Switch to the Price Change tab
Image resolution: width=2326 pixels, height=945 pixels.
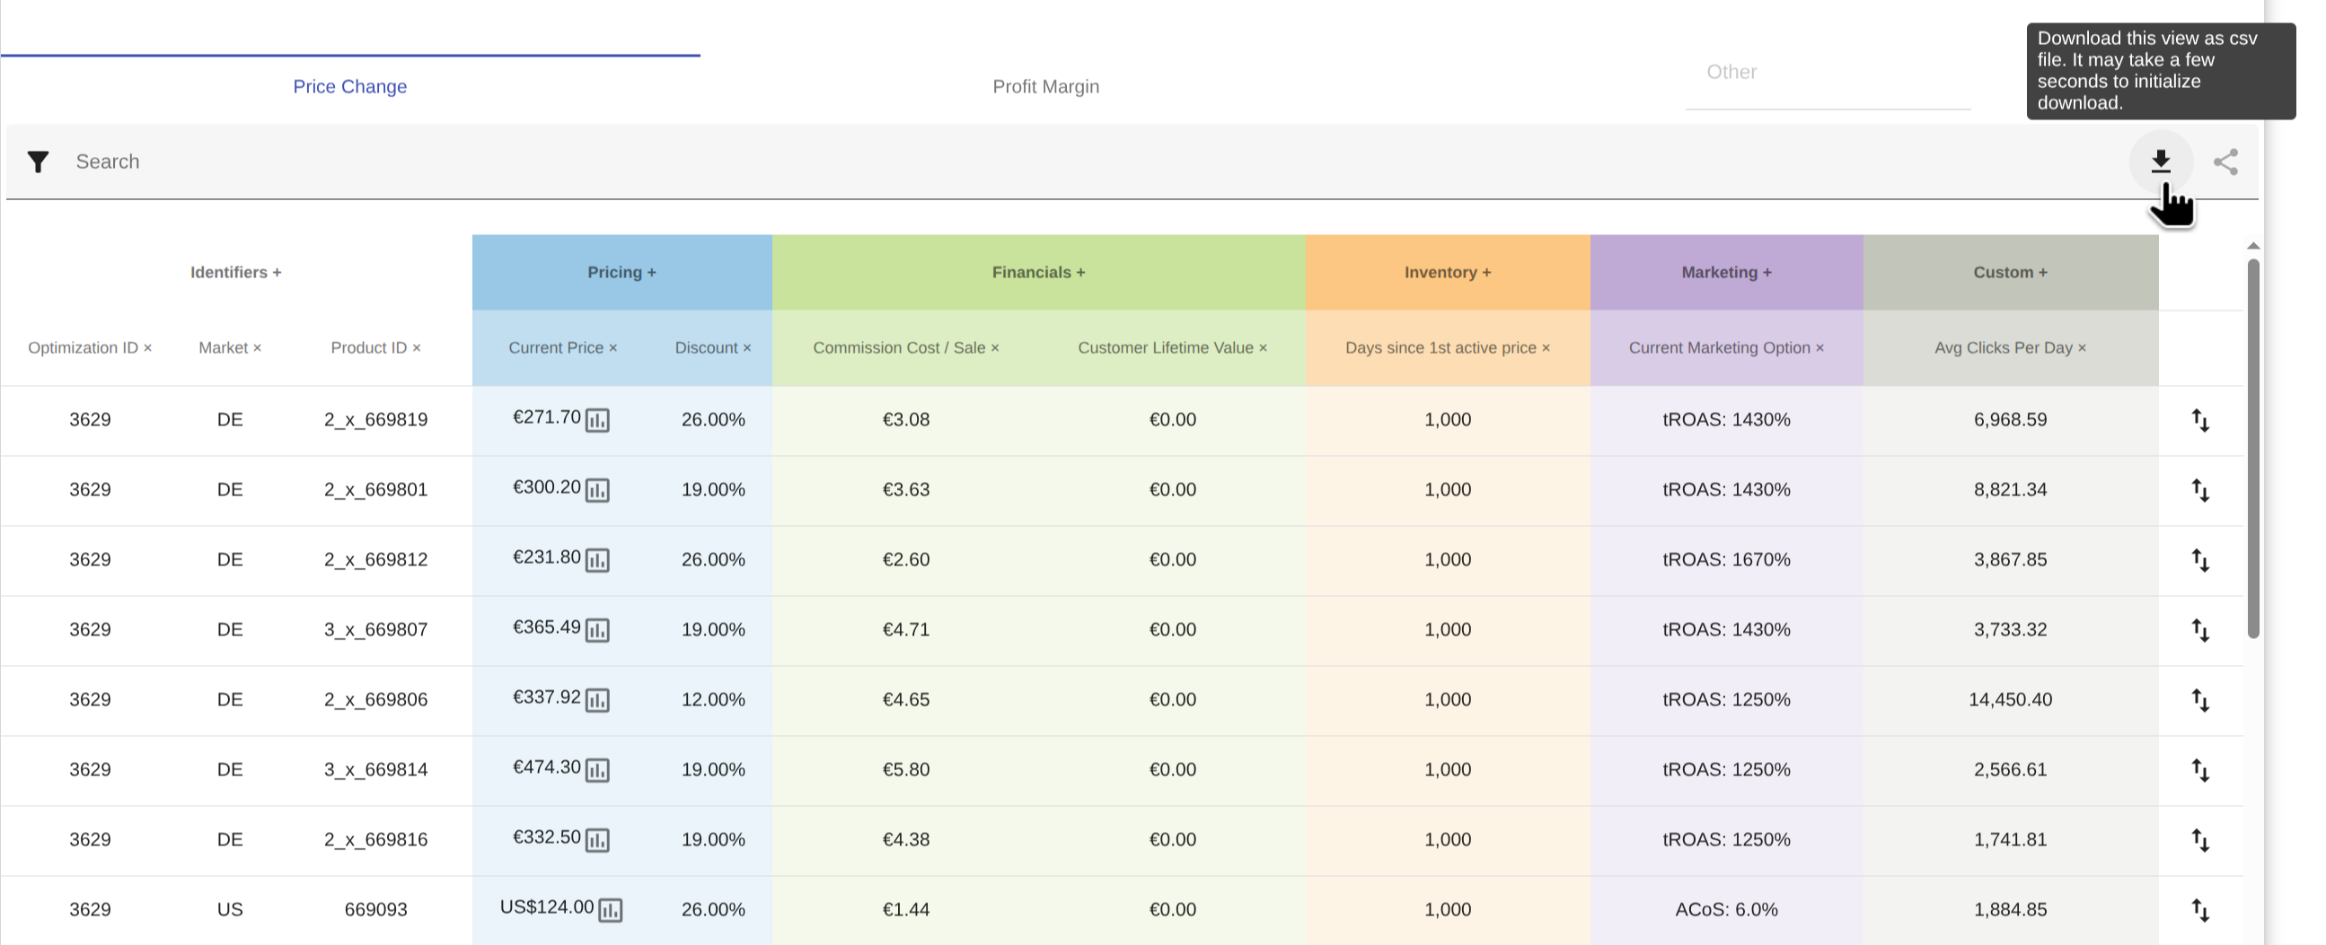(349, 87)
